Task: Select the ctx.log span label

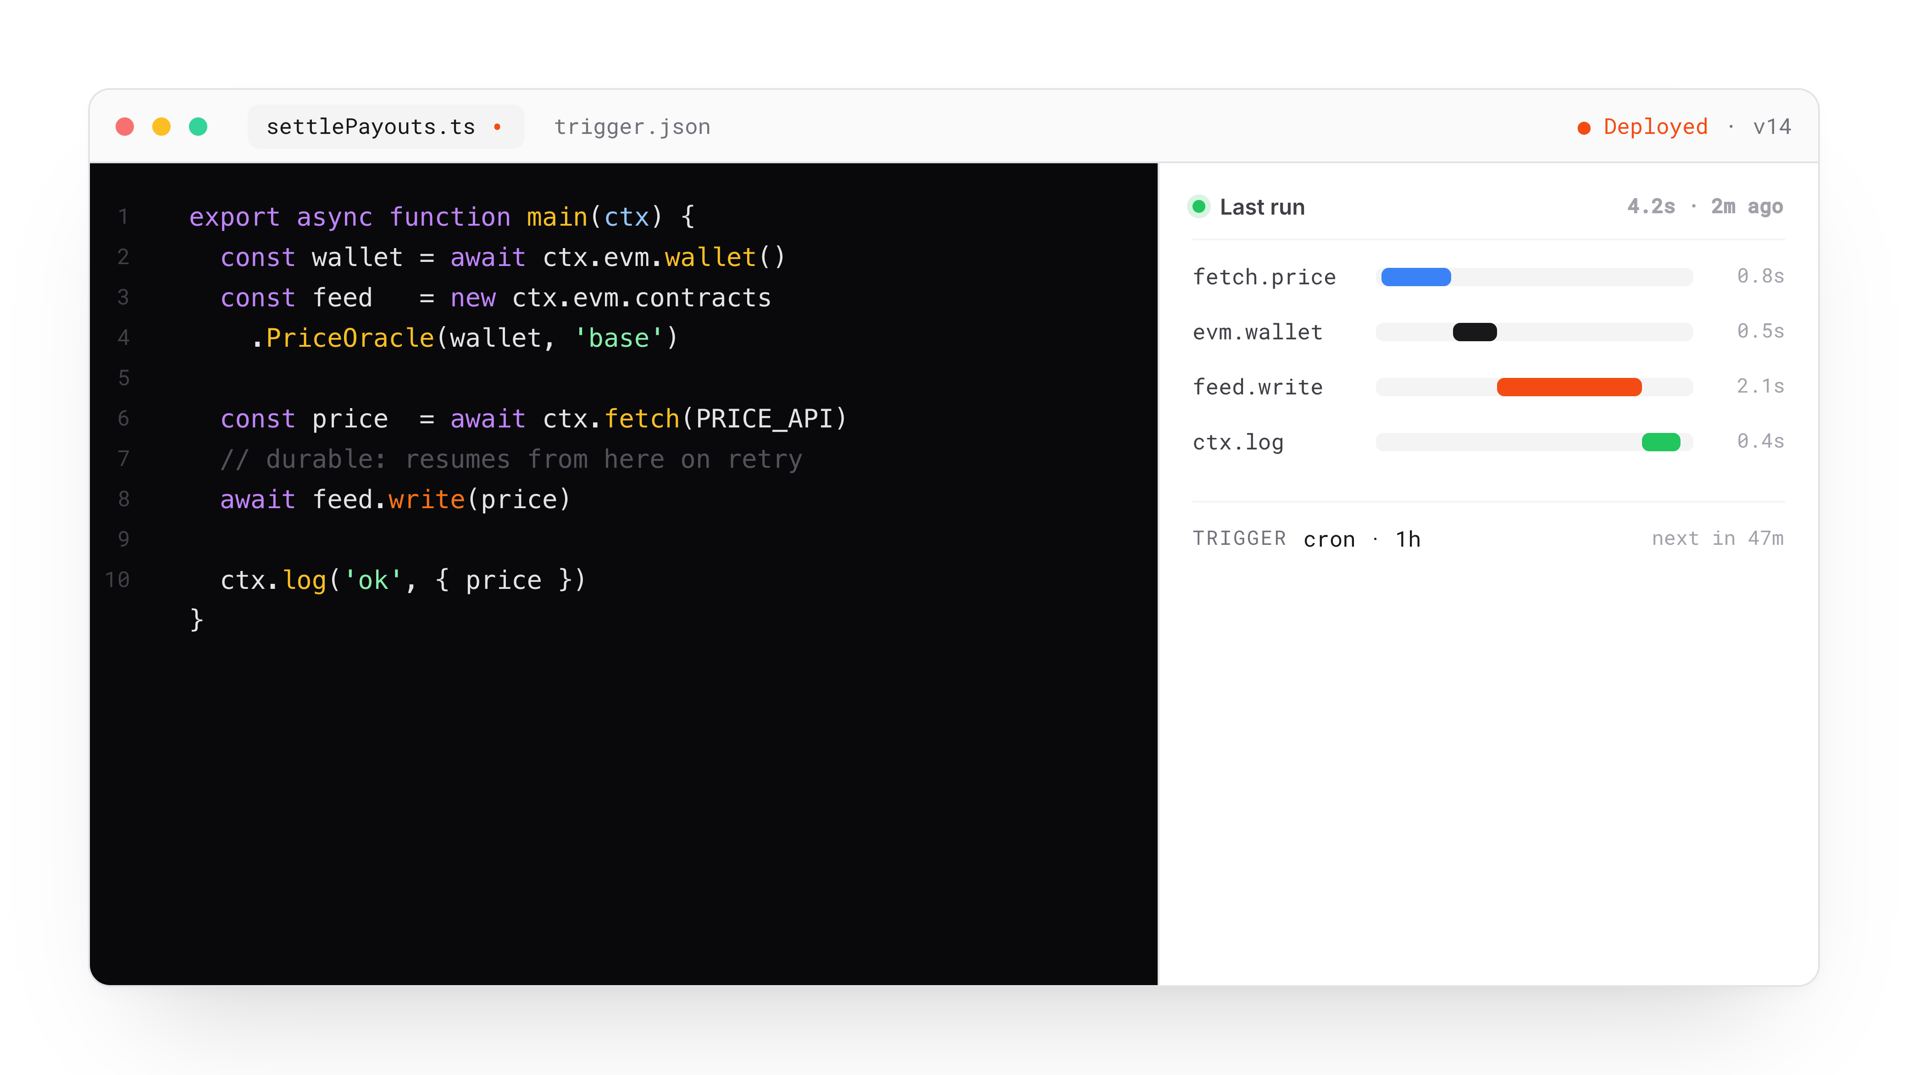Action: pos(1238,442)
